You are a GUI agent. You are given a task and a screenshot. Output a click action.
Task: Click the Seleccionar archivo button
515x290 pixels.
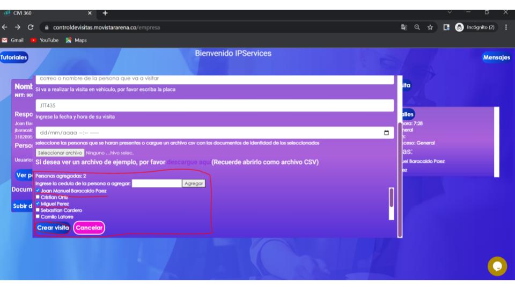coord(60,153)
